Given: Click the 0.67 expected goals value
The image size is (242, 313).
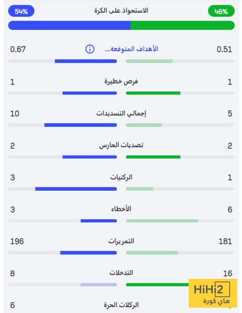Looking at the screenshot, I should coord(18,49).
